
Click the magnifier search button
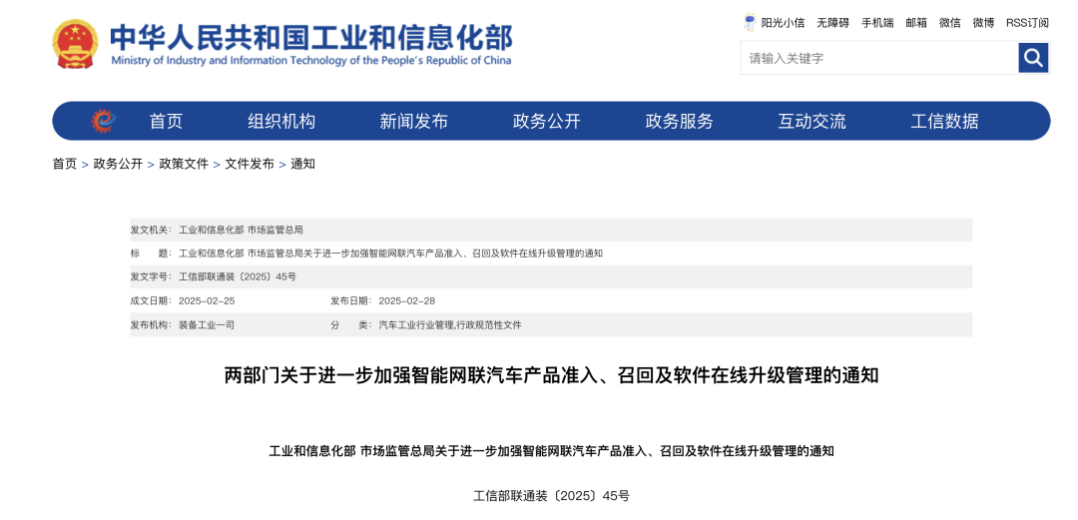coord(1033,58)
